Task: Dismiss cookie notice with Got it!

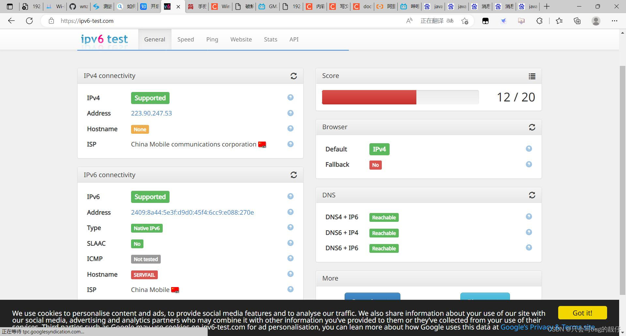Action: (x=583, y=313)
